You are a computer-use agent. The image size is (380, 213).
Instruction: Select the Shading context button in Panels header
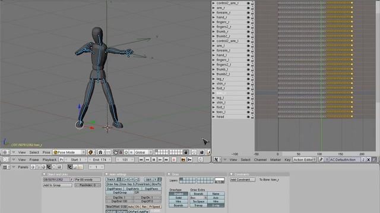point(43,167)
